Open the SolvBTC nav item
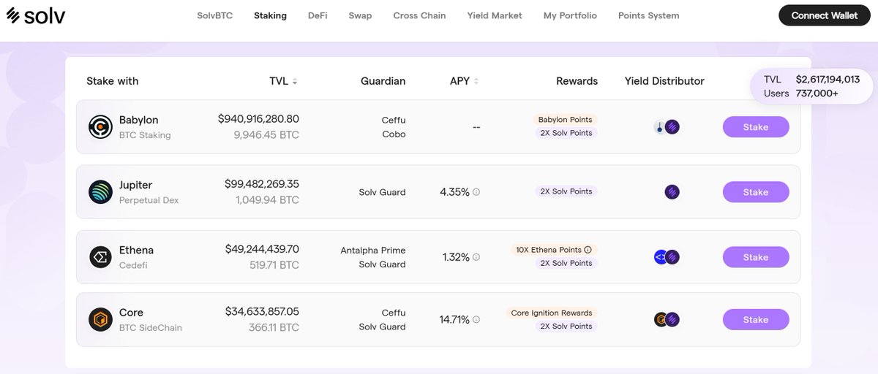Viewport: 878px width, 374px height. click(x=215, y=15)
